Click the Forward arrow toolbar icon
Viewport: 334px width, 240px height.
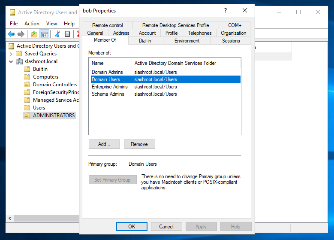coord(21,34)
